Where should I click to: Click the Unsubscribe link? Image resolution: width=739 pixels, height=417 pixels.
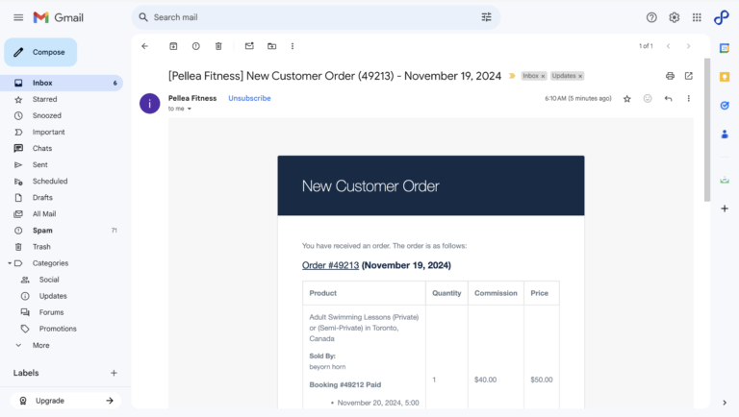point(249,98)
